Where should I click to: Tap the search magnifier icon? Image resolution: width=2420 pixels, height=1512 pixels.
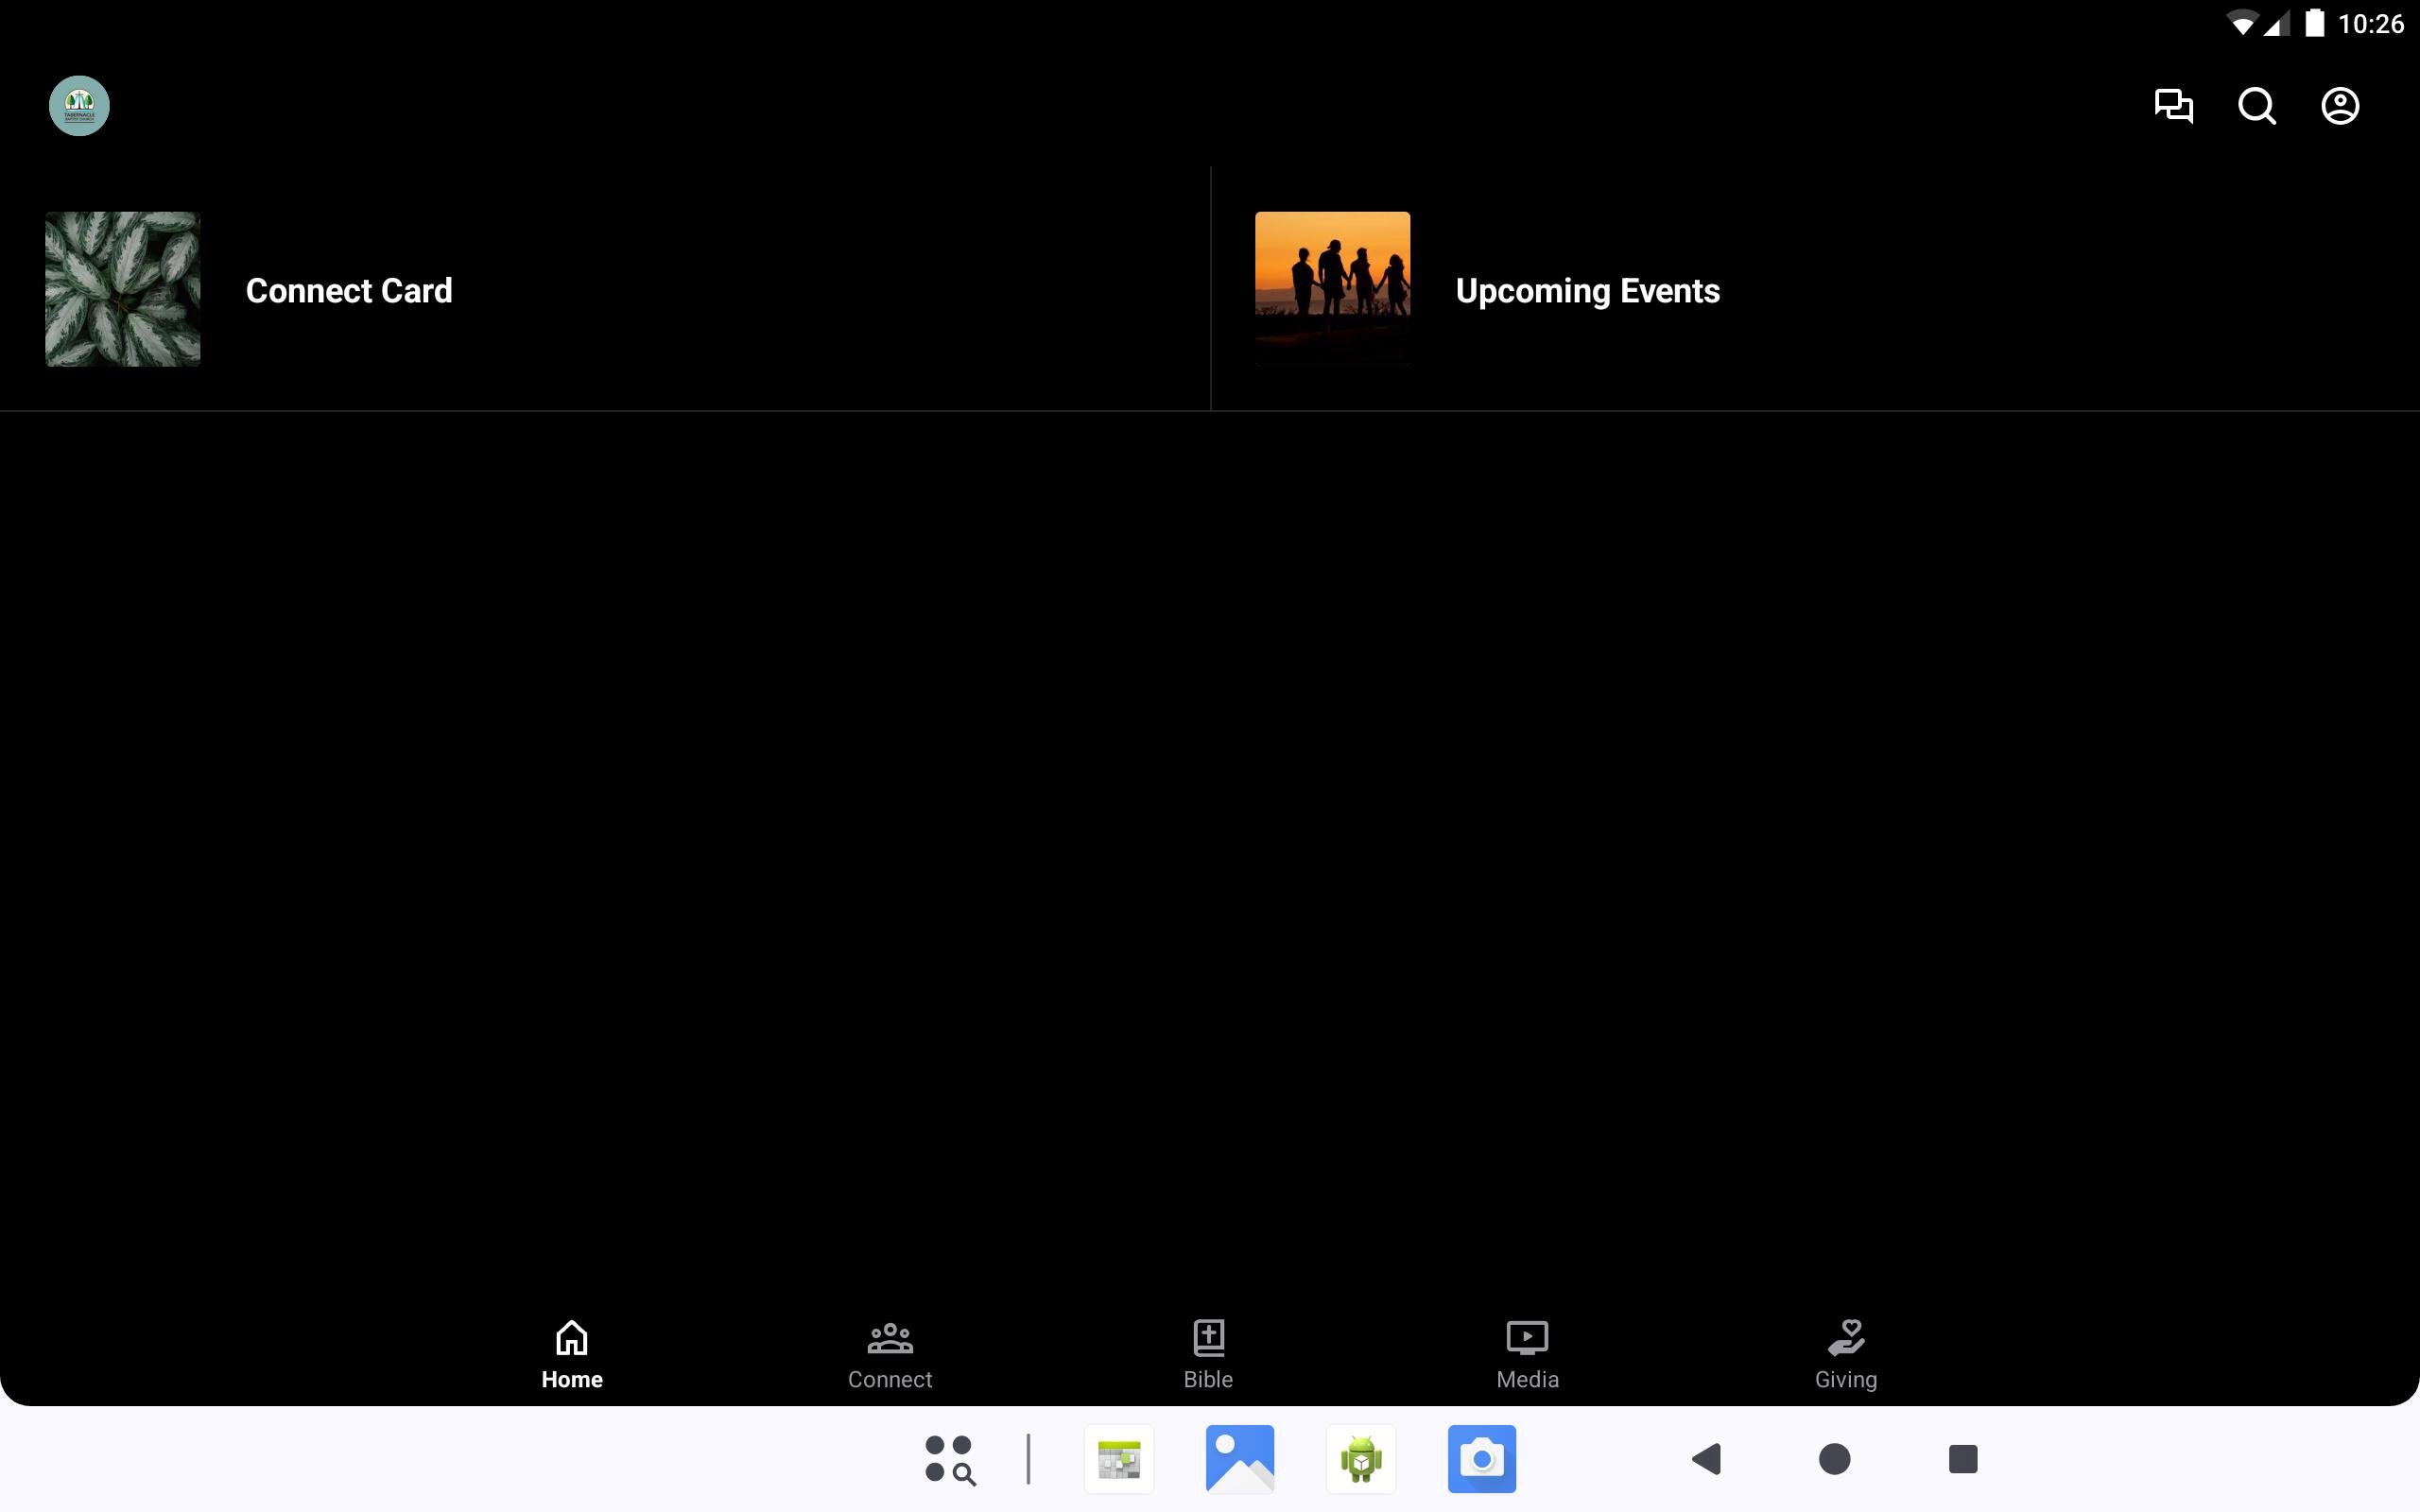click(x=2256, y=106)
